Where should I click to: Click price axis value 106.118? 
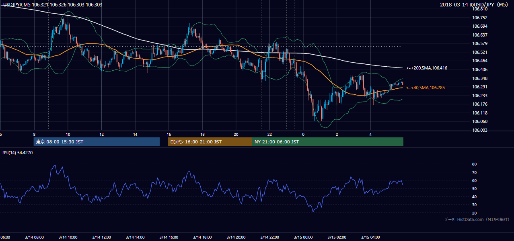[x=479, y=113]
